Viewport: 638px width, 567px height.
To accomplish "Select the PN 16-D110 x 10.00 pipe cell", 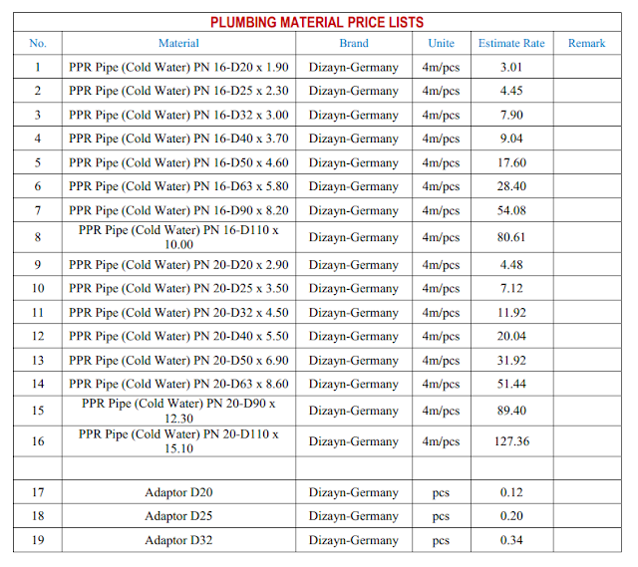I will pyautogui.click(x=178, y=237).
